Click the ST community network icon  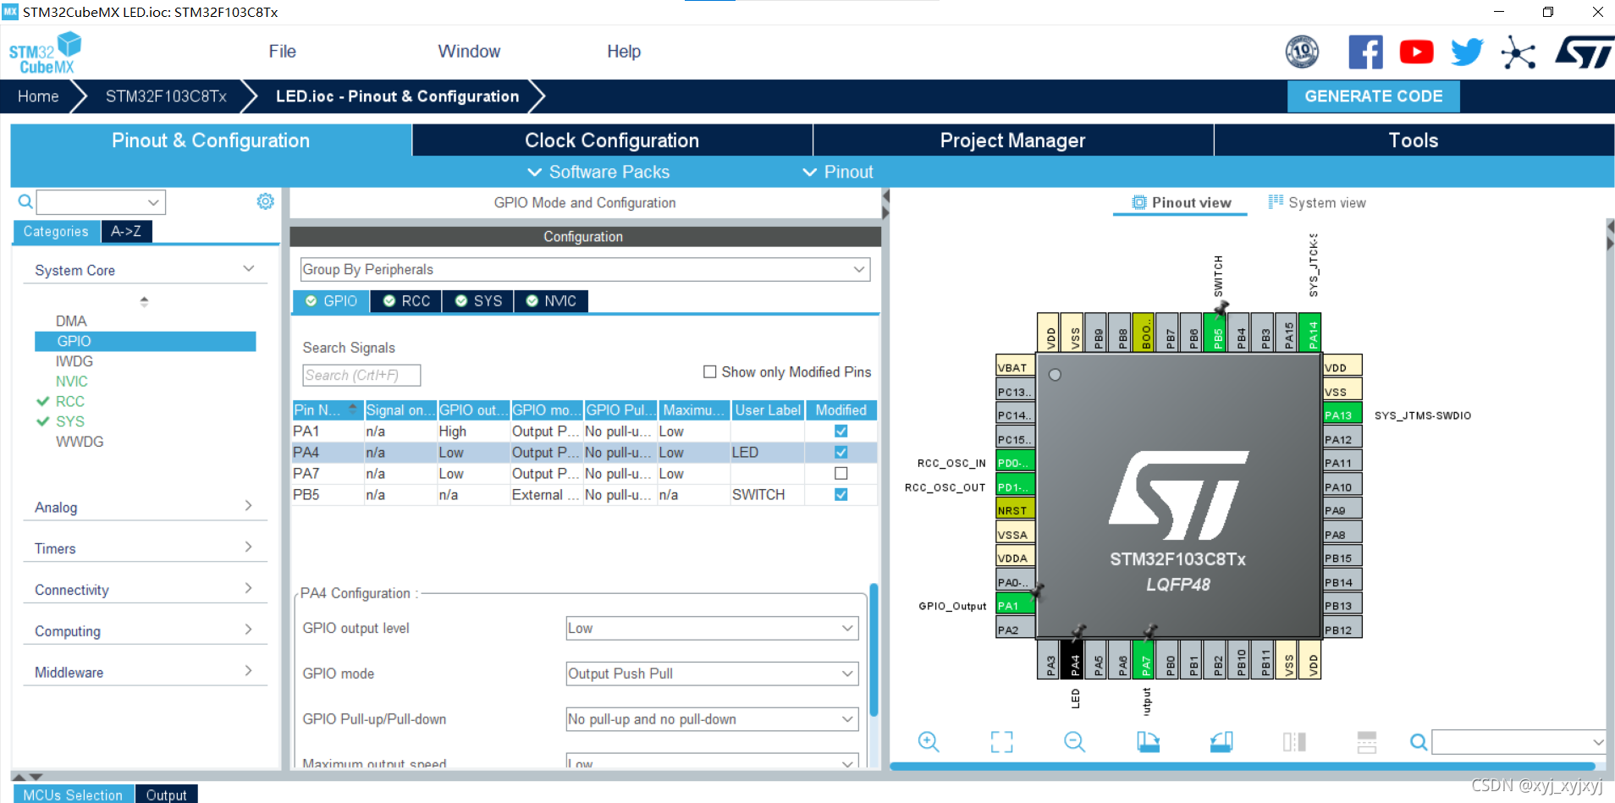coord(1518,53)
